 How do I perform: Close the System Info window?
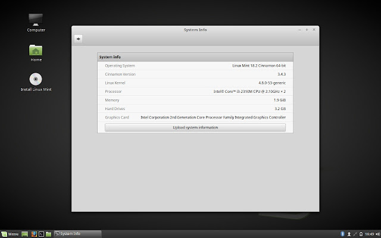[314, 30]
